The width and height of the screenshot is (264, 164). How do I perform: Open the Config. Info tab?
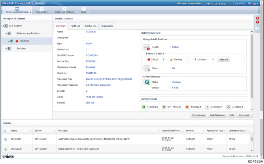(91, 26)
